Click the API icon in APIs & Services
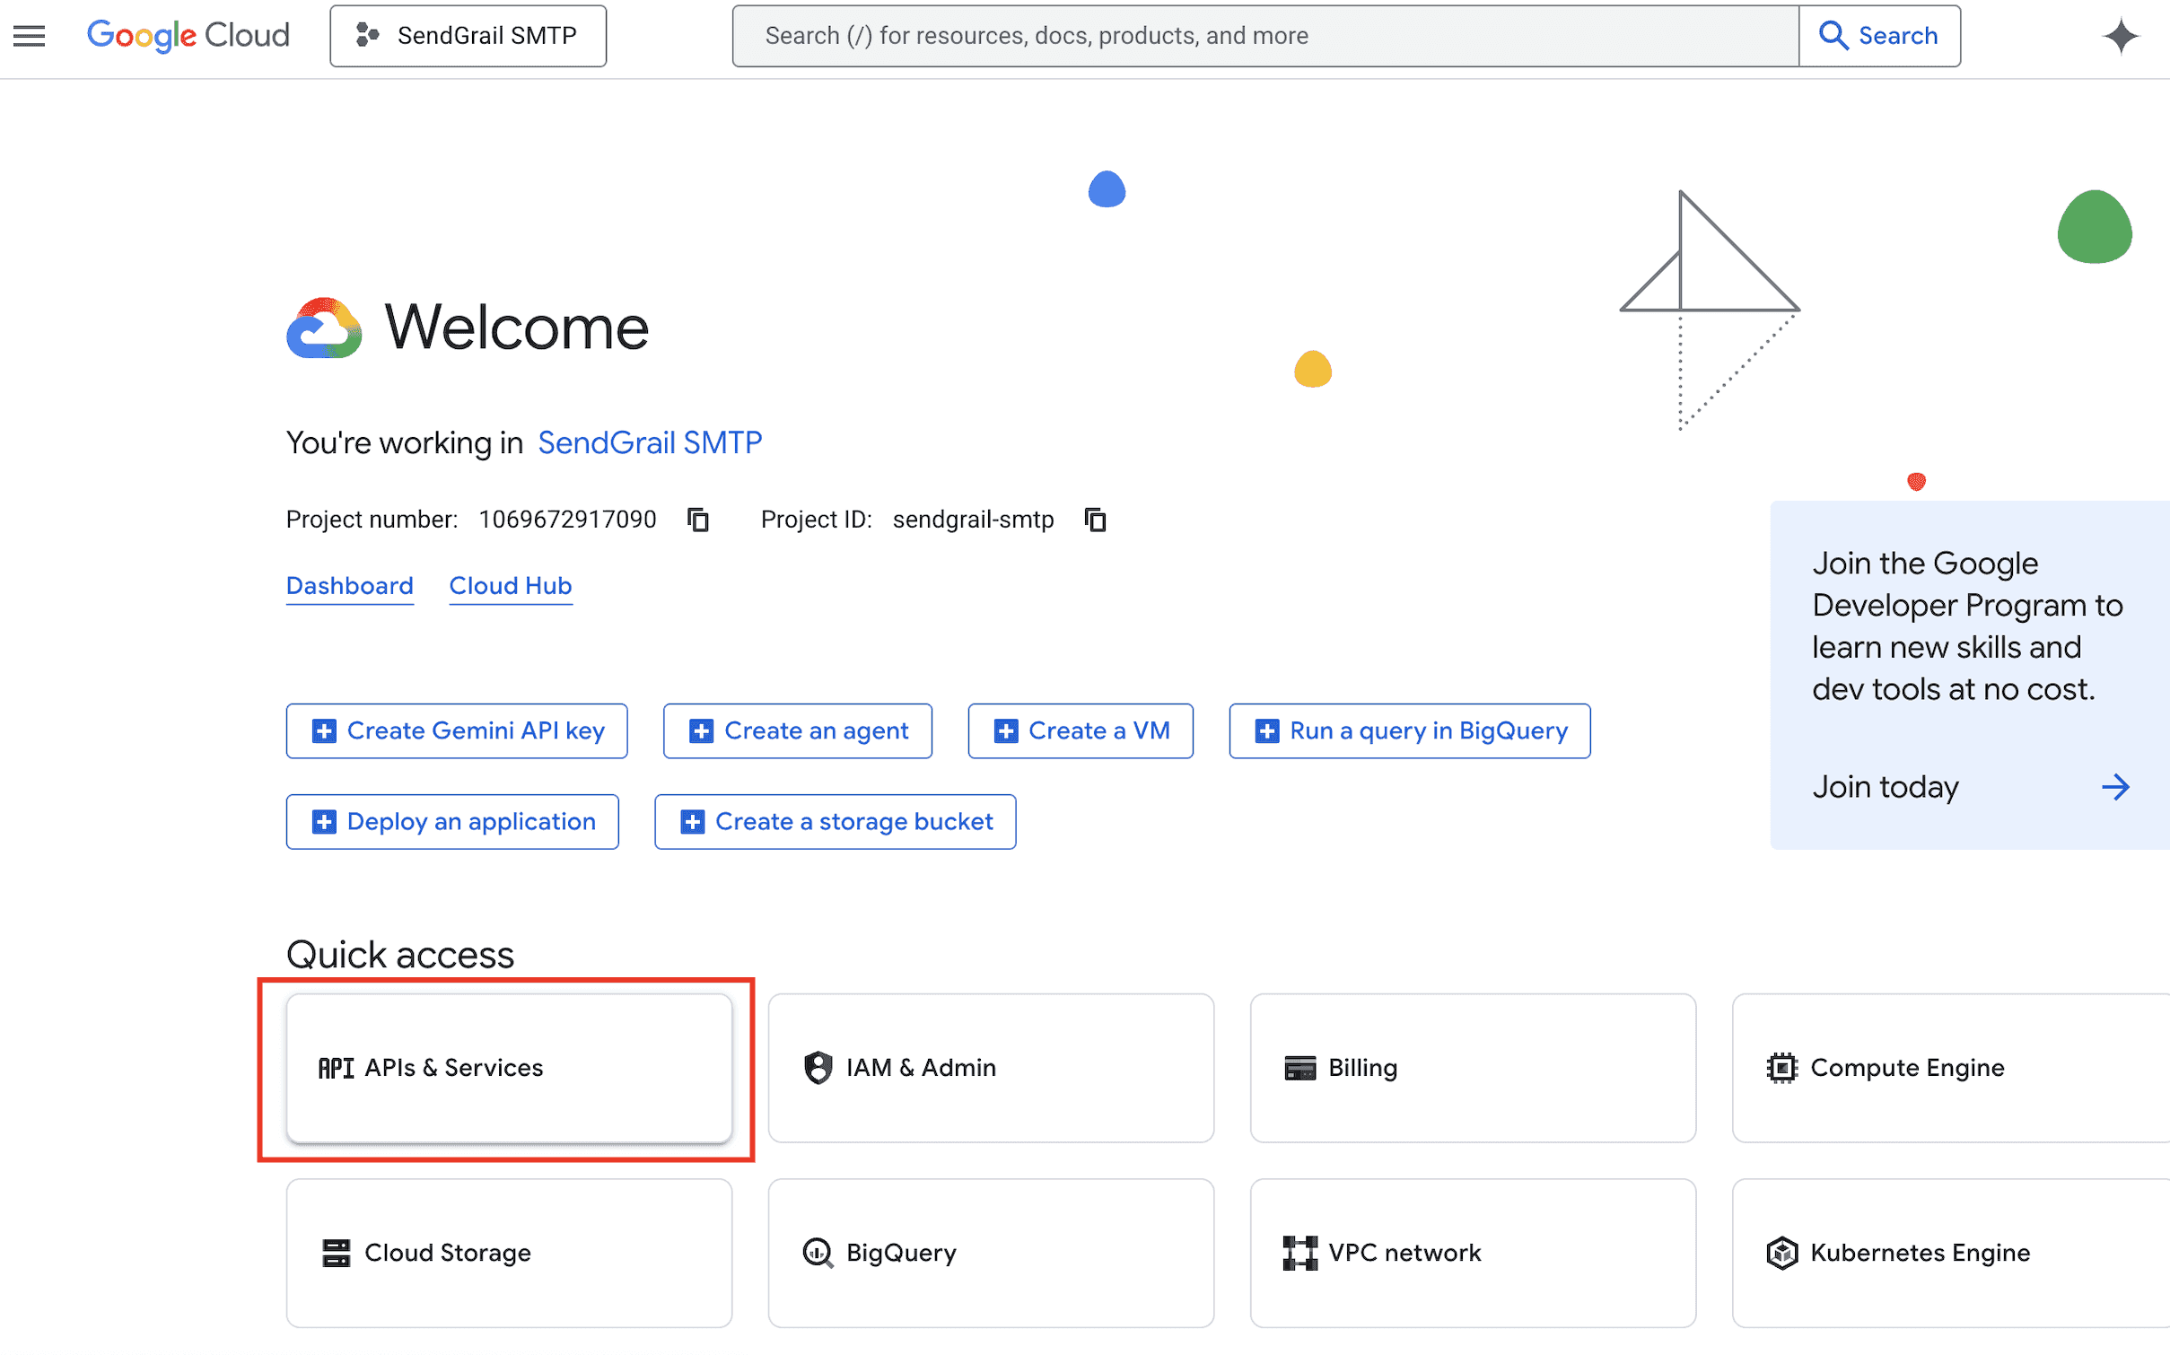This screenshot has height=1355, width=2170. [336, 1068]
